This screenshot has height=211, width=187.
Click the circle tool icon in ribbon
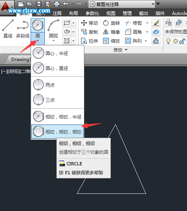(38, 25)
